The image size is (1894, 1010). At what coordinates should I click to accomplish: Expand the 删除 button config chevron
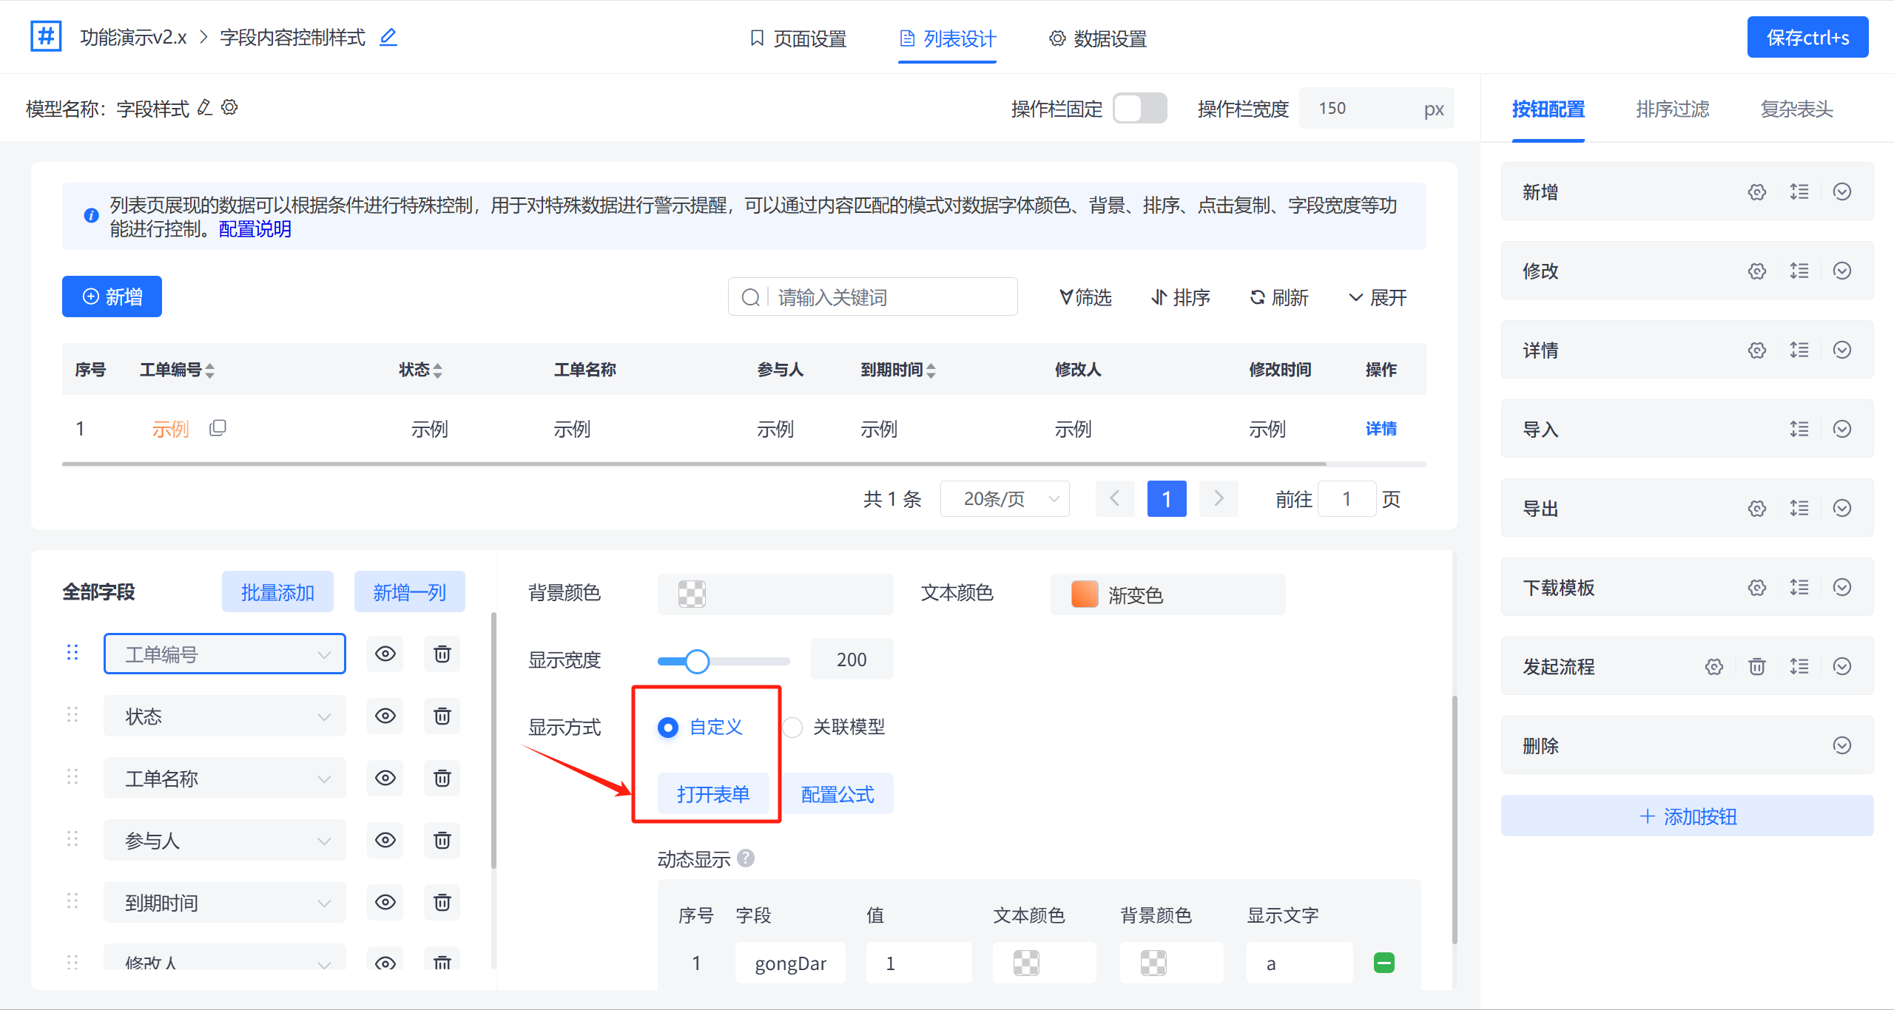pyautogui.click(x=1842, y=745)
